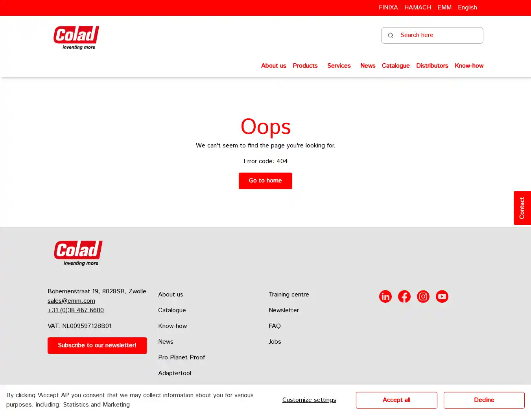Open Customize settings for cookies
The height and width of the screenshot is (416, 531).
coord(309,400)
